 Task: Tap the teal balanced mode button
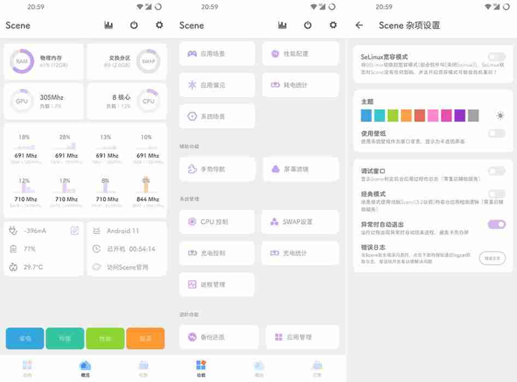click(x=65, y=338)
